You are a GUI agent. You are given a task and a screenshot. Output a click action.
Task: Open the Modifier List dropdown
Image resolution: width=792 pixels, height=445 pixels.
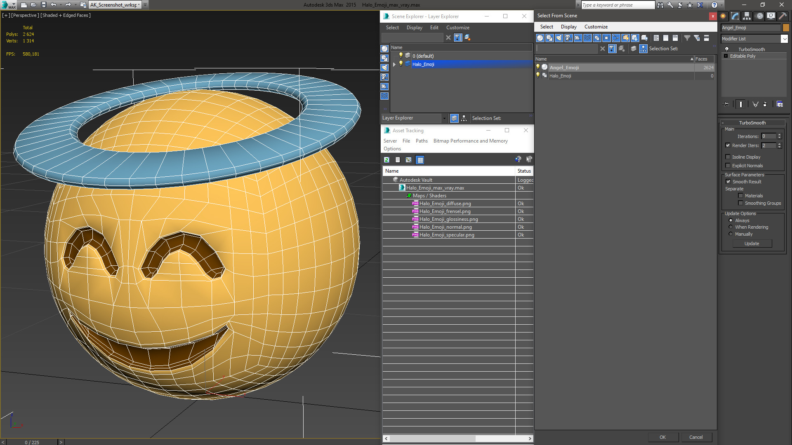[x=784, y=39]
